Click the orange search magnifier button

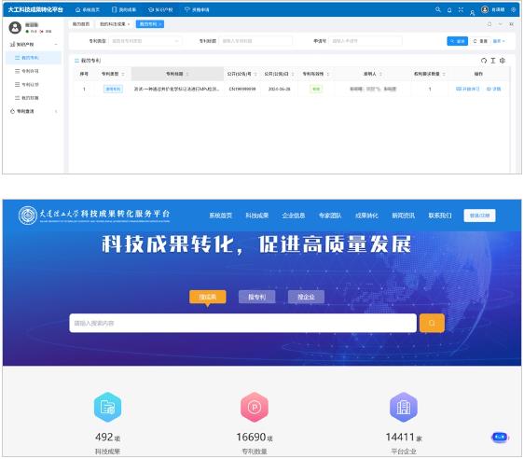point(432,323)
